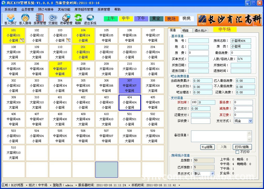The width and height of the screenshot is (264, 189).
Task: Click the note icon in room 101
Action: (x=22, y=40)
